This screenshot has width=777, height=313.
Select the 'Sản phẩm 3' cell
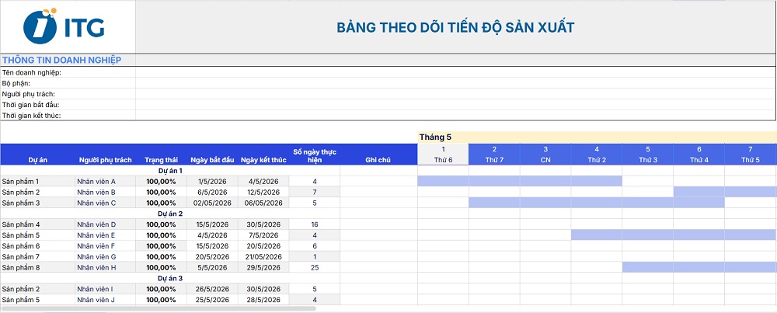(37, 203)
